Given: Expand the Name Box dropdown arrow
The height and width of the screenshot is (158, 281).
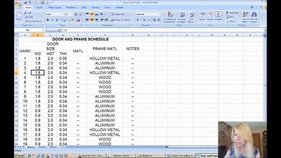Looking at the screenshot, I should pos(43,30).
